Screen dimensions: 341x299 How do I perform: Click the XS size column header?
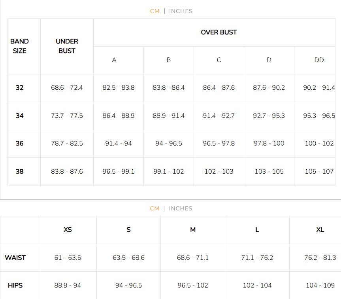68,230
